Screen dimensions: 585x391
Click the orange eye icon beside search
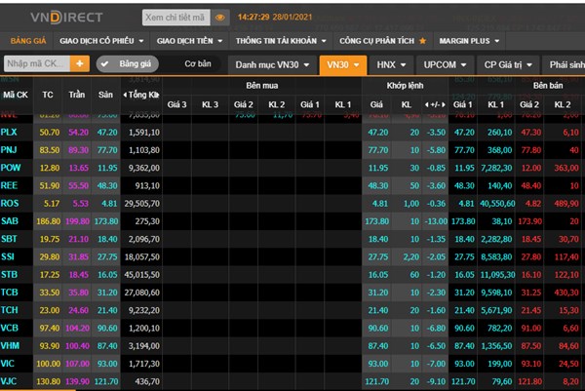(219, 18)
